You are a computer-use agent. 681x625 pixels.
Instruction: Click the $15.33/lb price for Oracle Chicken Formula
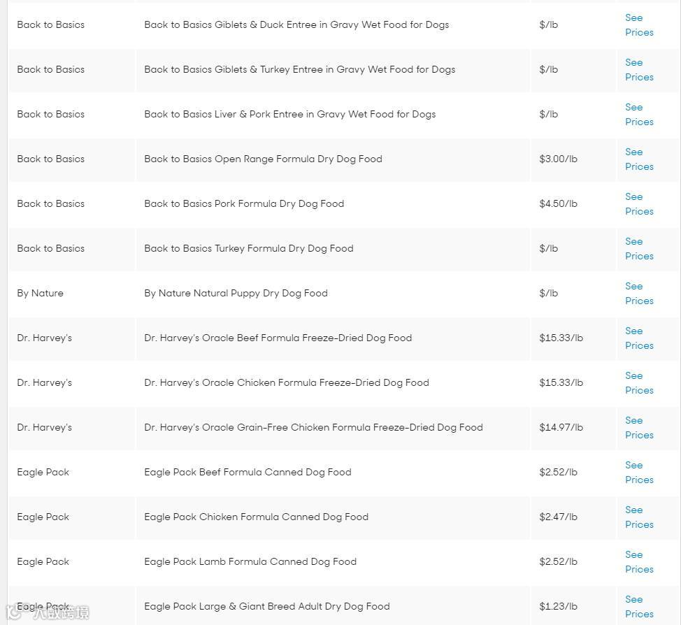561,382
